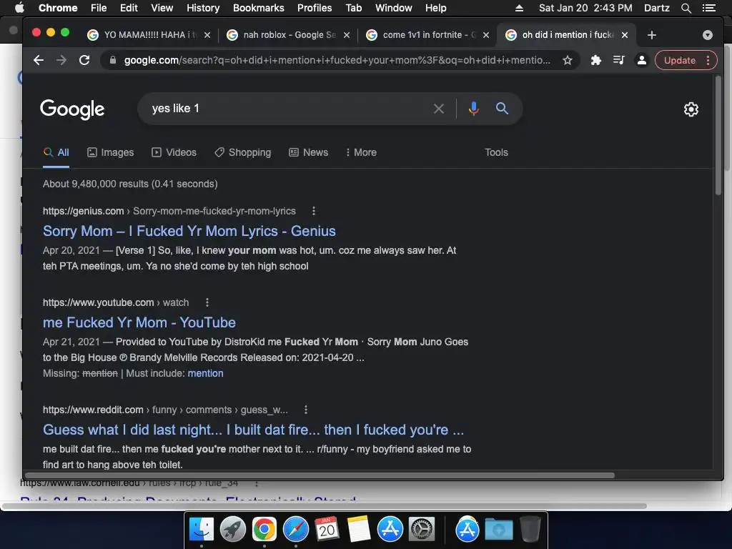Viewport: 732px width, 549px height.
Task: Open options dots next to reddit.com result
Action: coord(306,410)
